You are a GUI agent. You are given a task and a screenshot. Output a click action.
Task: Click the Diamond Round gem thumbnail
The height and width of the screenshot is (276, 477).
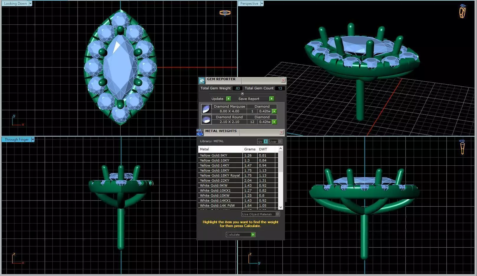(x=206, y=119)
